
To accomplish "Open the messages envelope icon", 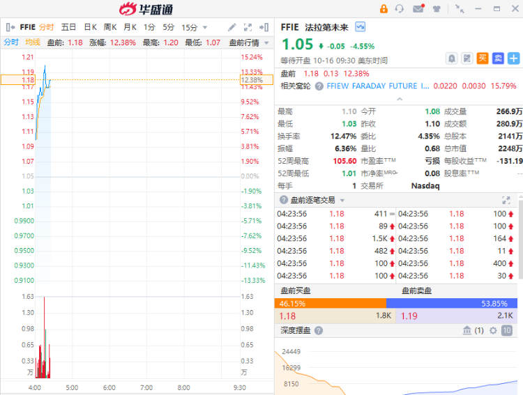I will point(418,8).
